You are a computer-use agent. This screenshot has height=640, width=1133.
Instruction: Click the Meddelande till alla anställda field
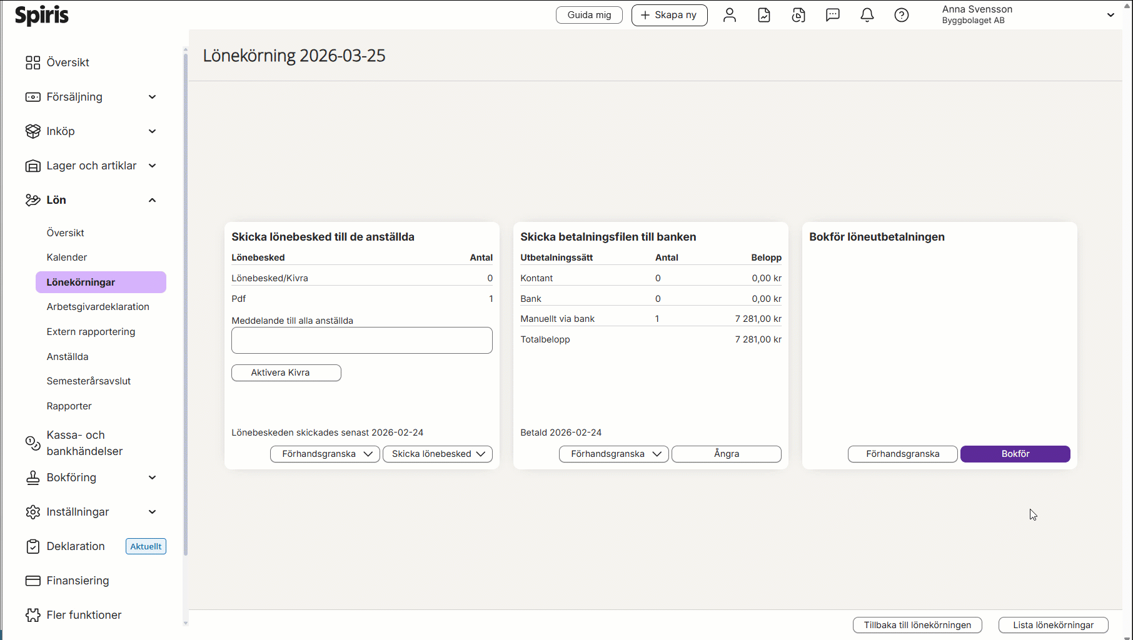click(x=361, y=341)
